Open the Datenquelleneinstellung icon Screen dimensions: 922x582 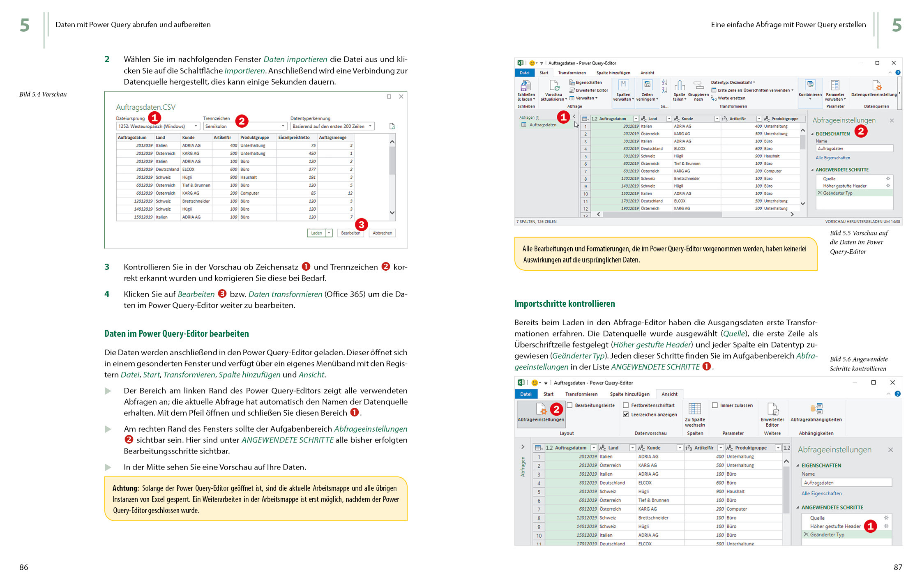click(876, 86)
